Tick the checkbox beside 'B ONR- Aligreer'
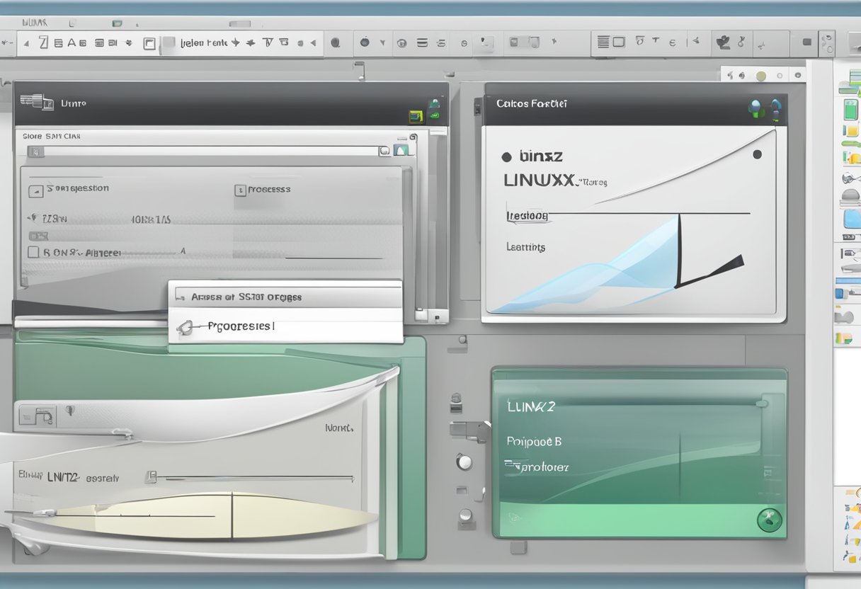The height and width of the screenshot is (589, 861). pyautogui.click(x=33, y=252)
